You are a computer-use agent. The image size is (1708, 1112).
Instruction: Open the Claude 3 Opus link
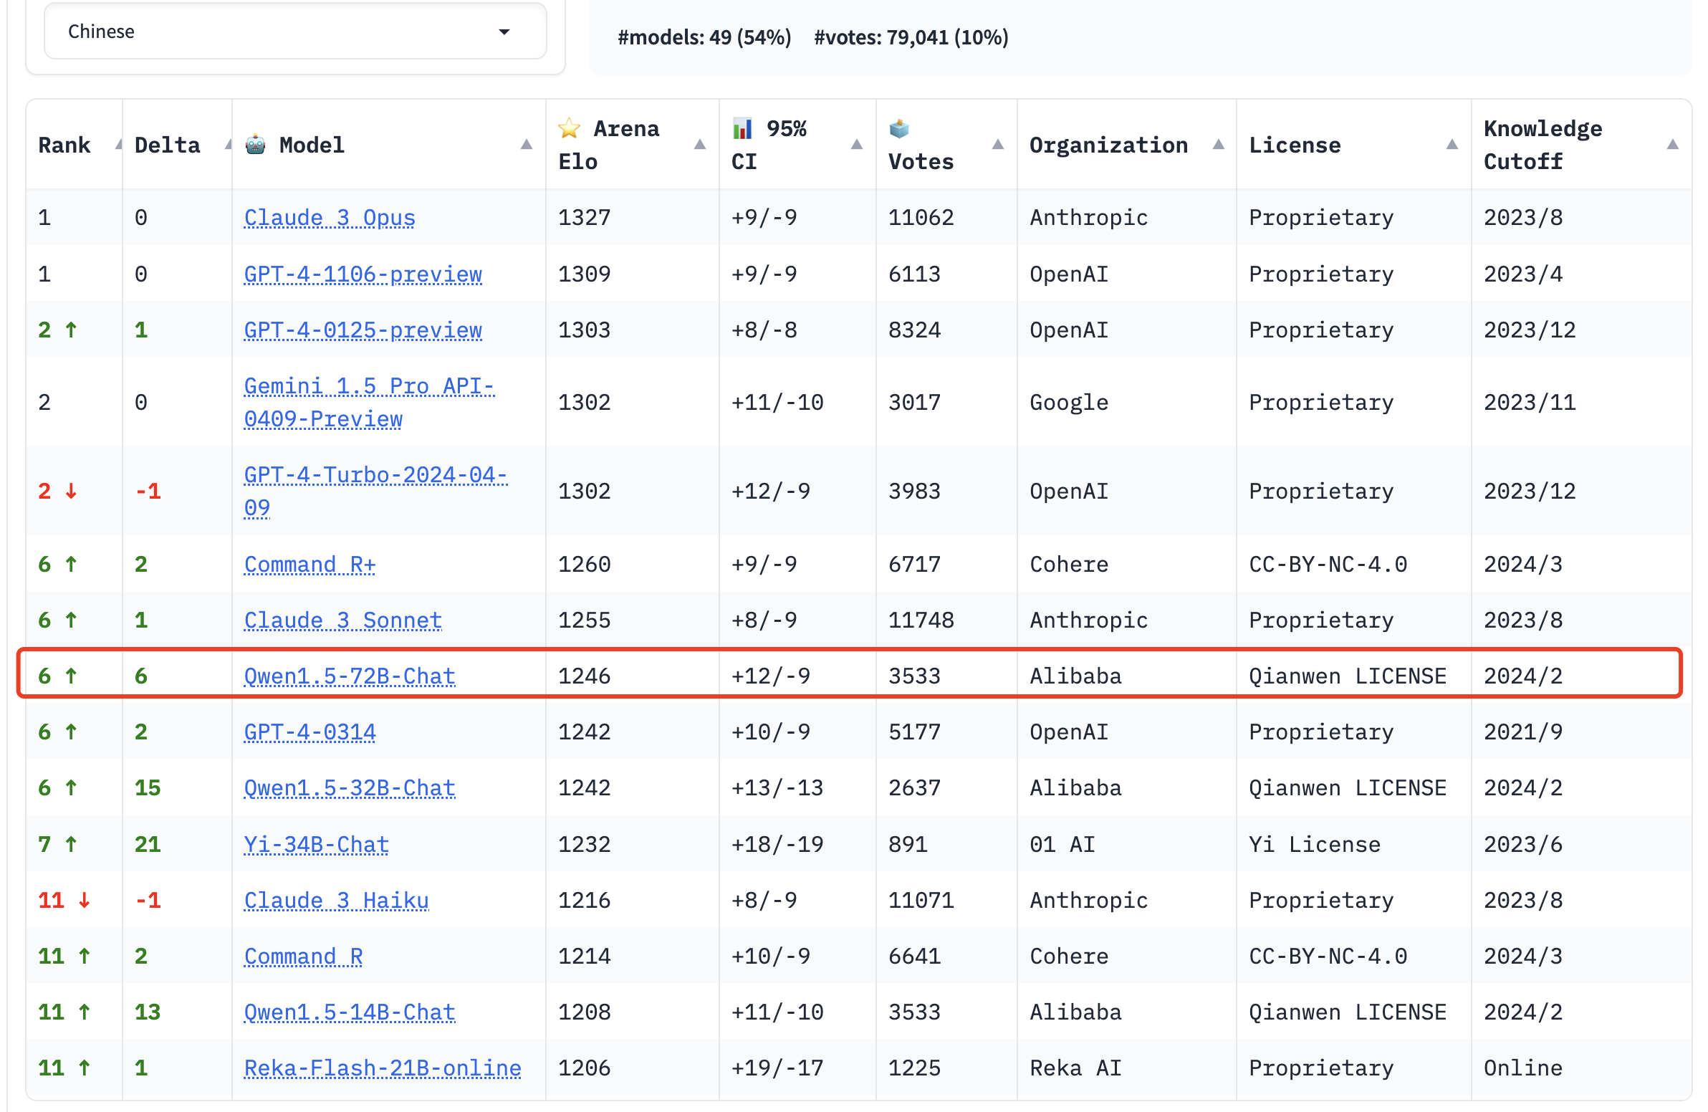coord(330,218)
